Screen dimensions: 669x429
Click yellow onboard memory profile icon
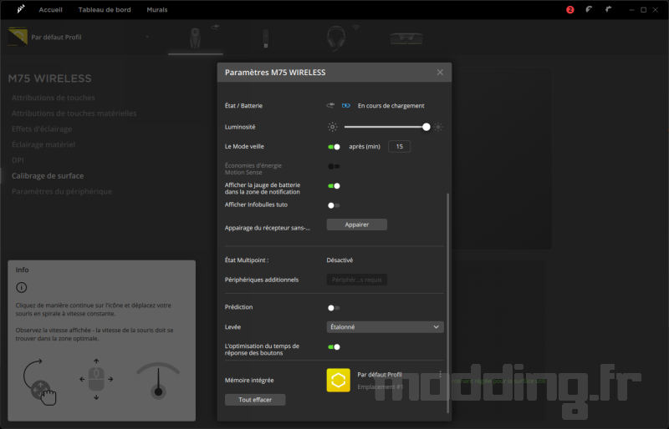click(x=339, y=380)
